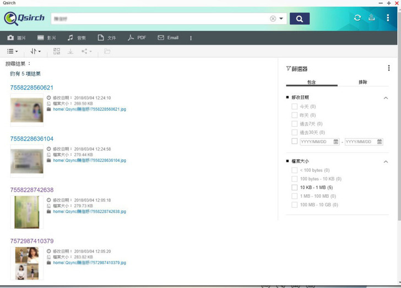Click thumbnail of 7558228636104
401x288 pixels.
pyautogui.click(x=27, y=161)
